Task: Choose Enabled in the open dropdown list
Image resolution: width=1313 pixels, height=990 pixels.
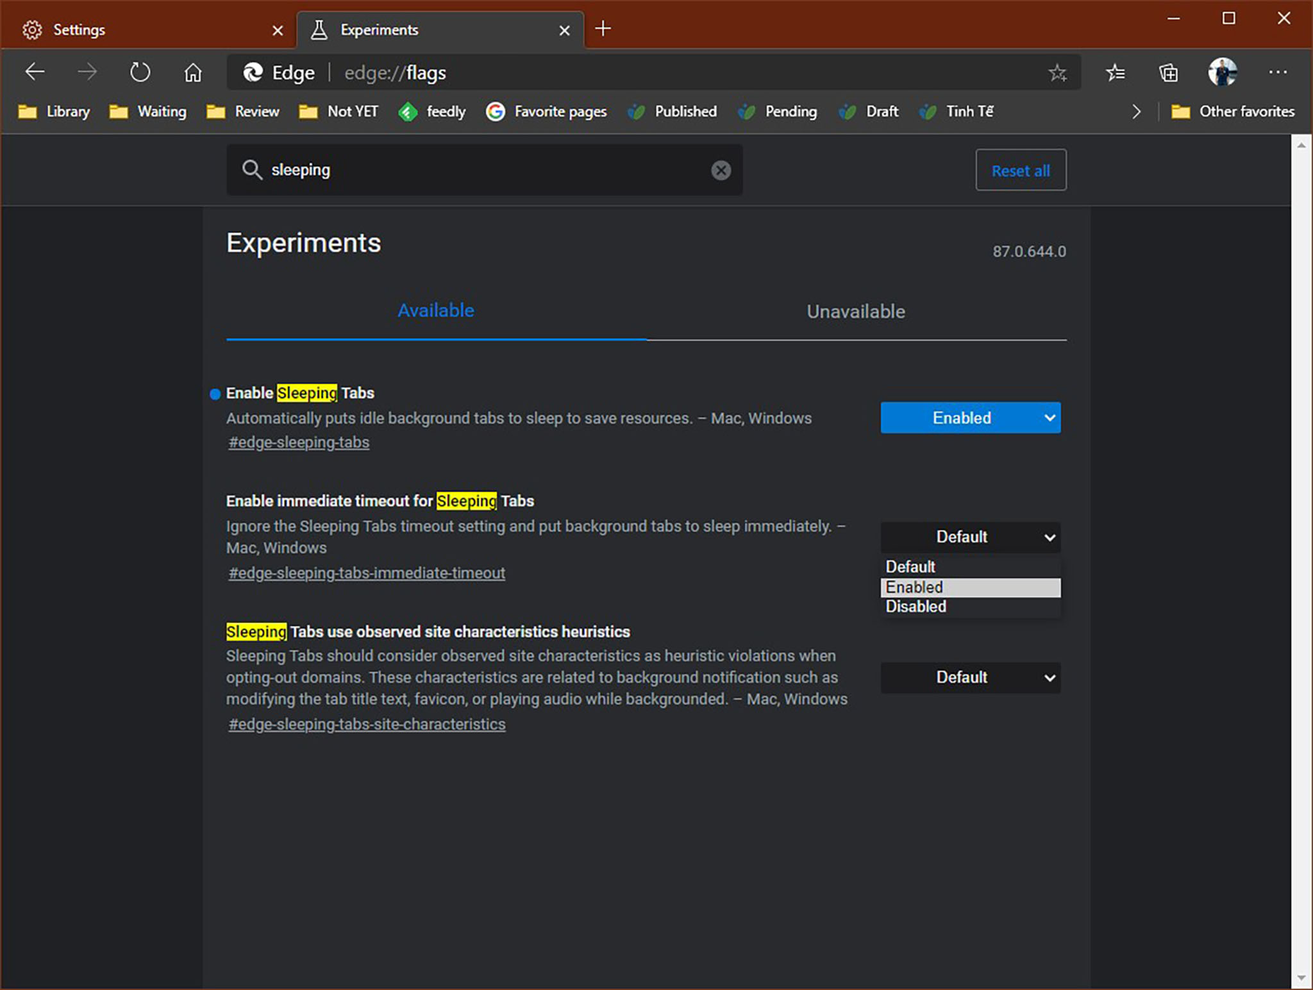Action: (969, 587)
